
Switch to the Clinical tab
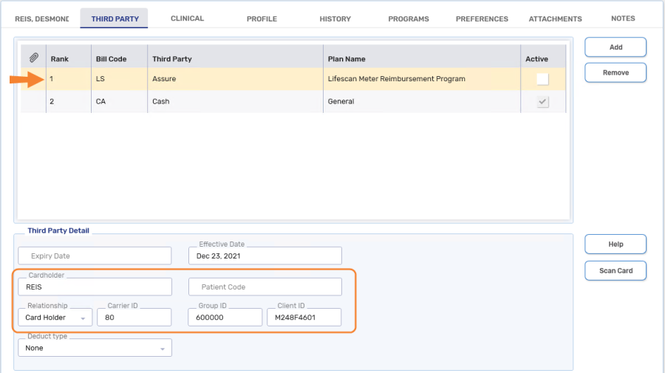pos(187,18)
